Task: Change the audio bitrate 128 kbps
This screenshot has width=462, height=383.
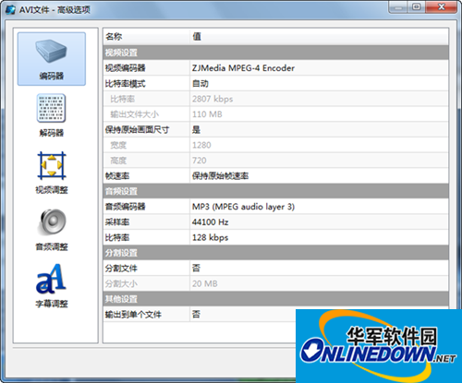Action: [210, 237]
